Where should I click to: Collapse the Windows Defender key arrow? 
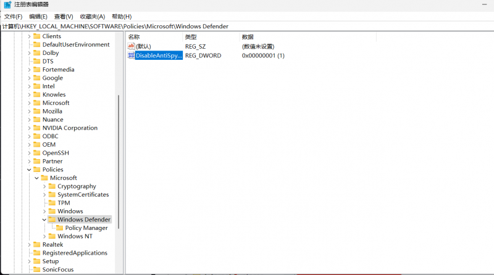pos(44,220)
